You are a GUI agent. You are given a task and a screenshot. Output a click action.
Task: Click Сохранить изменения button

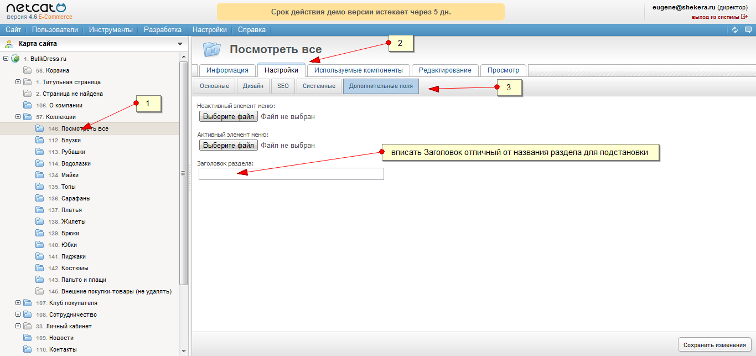coord(715,344)
